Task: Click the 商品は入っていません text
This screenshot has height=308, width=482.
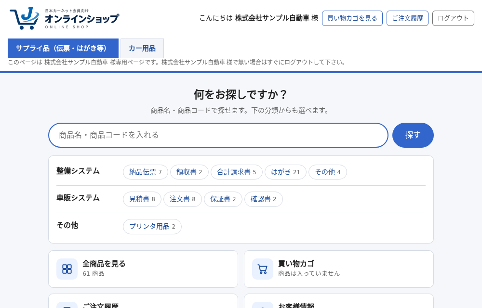Action: (309, 273)
